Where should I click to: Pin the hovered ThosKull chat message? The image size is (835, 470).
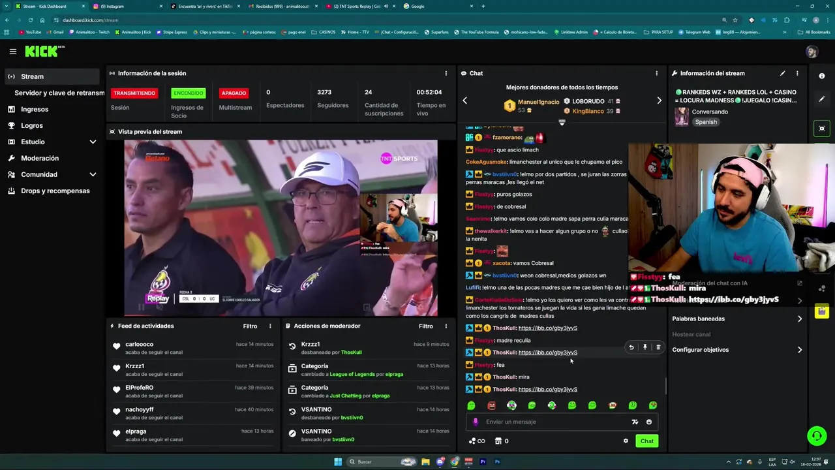pyautogui.click(x=645, y=347)
